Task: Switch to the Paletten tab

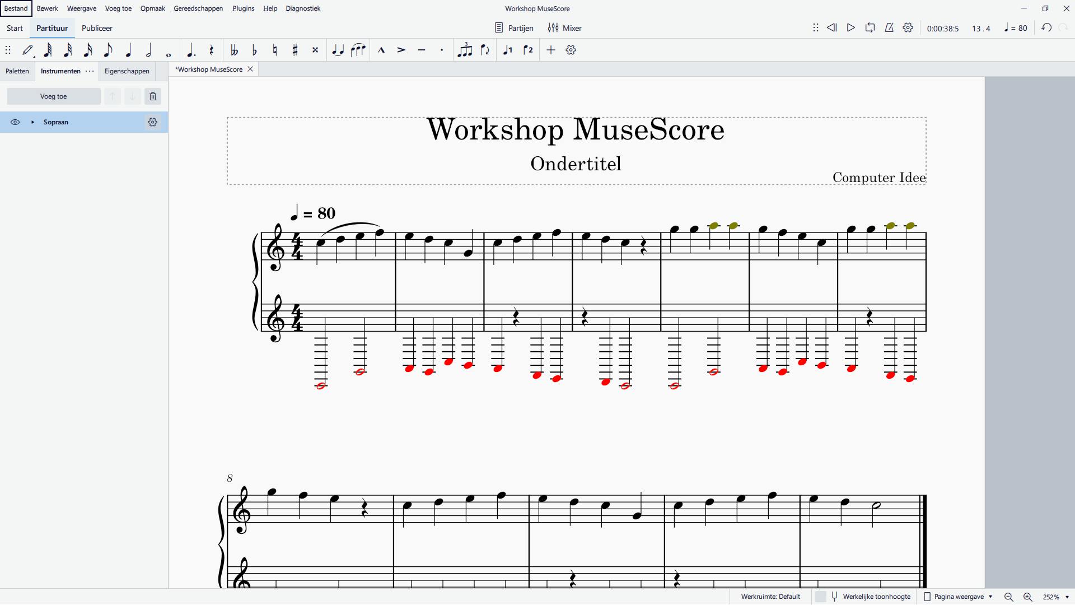Action: click(17, 71)
